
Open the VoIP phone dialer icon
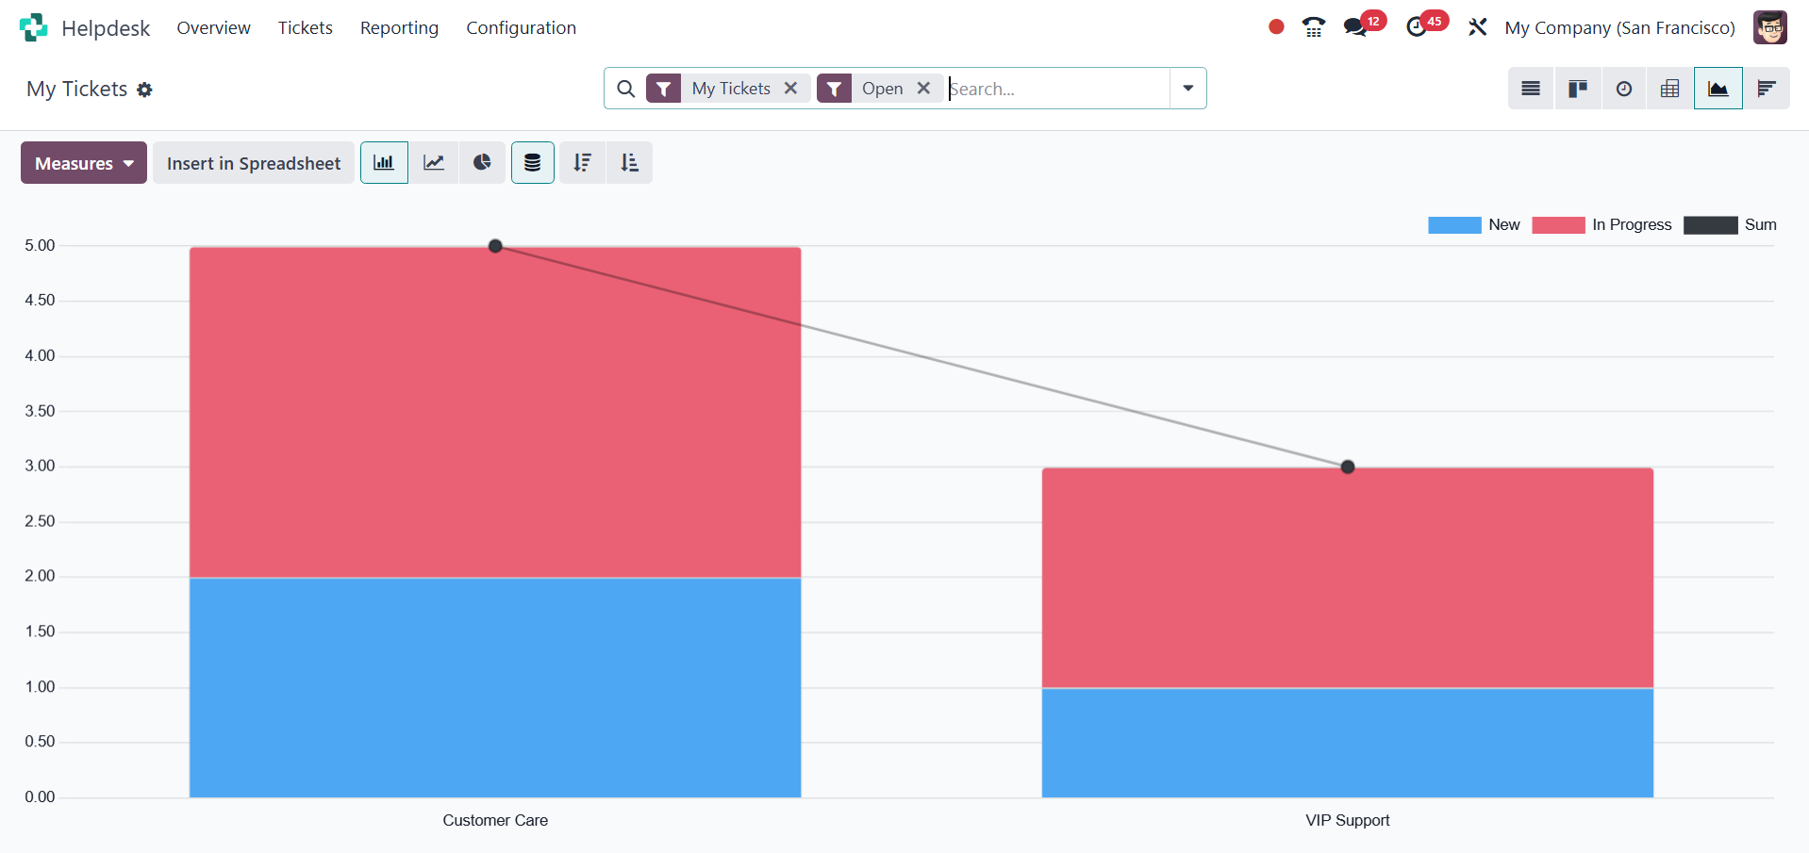pyautogui.click(x=1314, y=27)
